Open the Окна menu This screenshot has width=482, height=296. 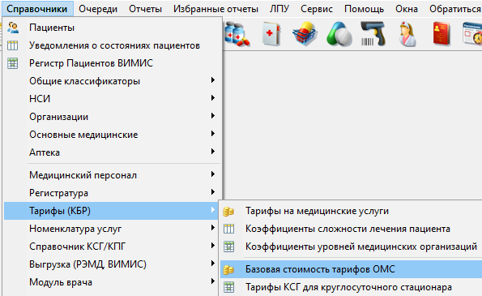[407, 9]
